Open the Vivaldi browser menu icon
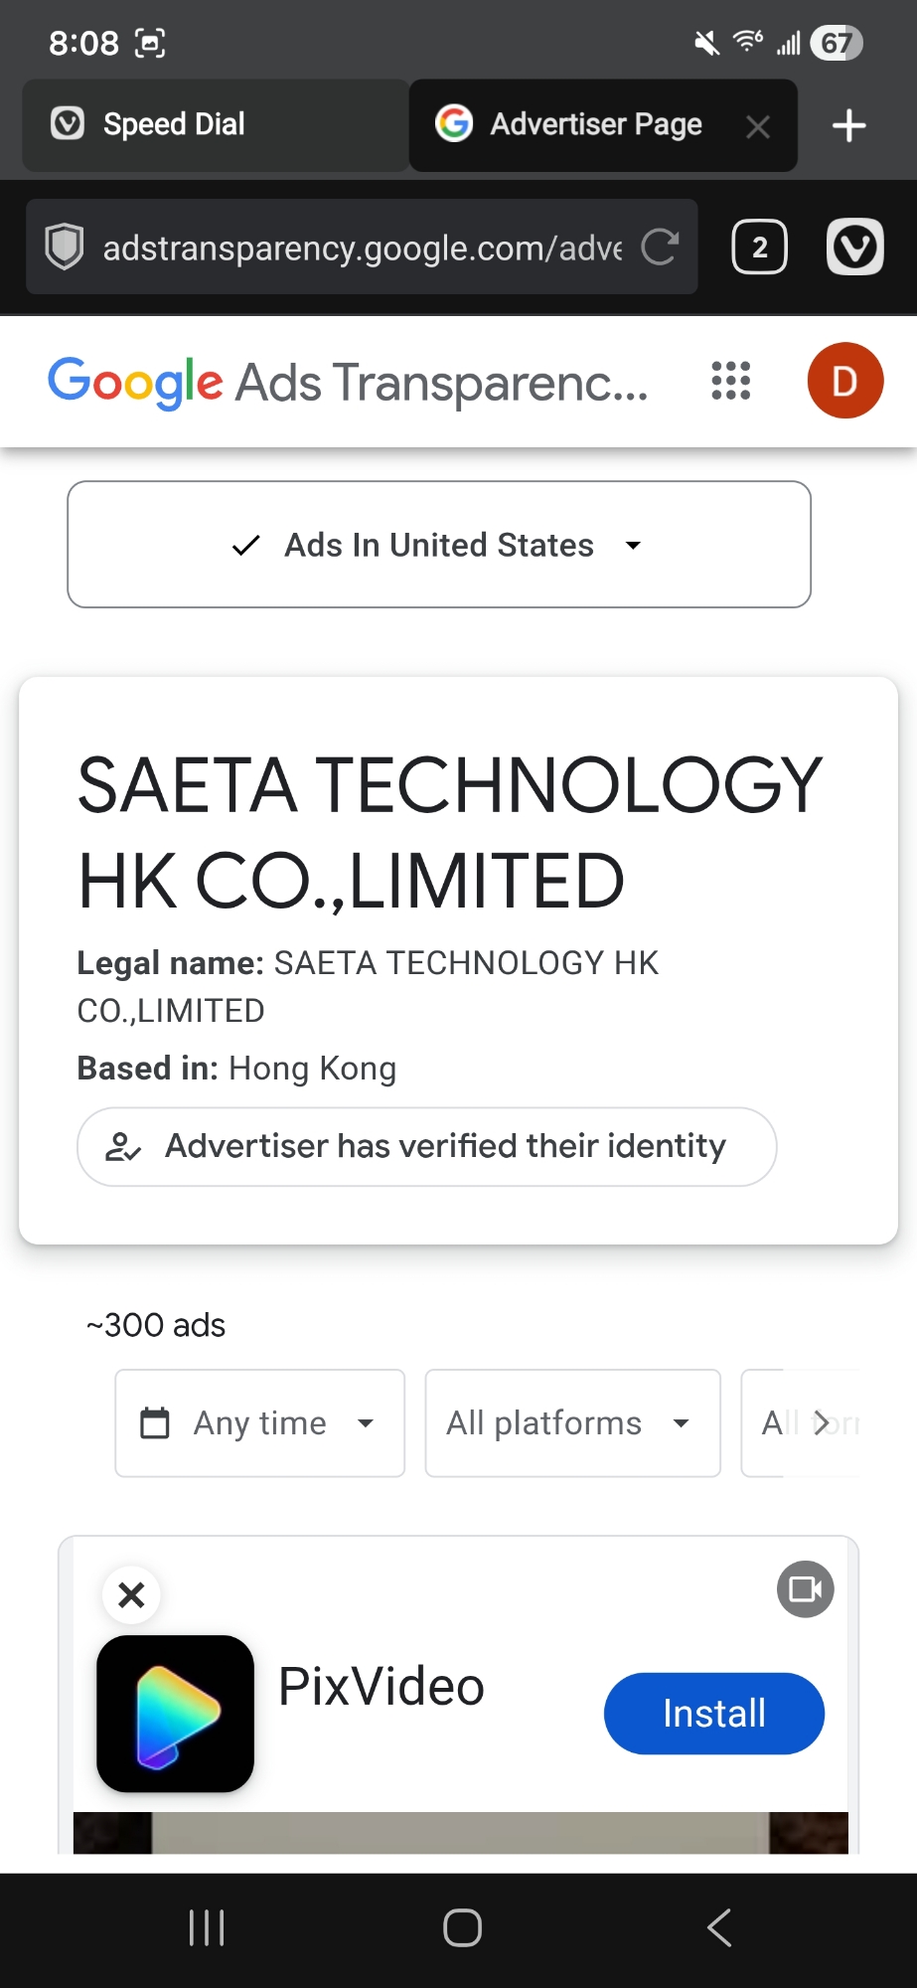 click(x=854, y=247)
